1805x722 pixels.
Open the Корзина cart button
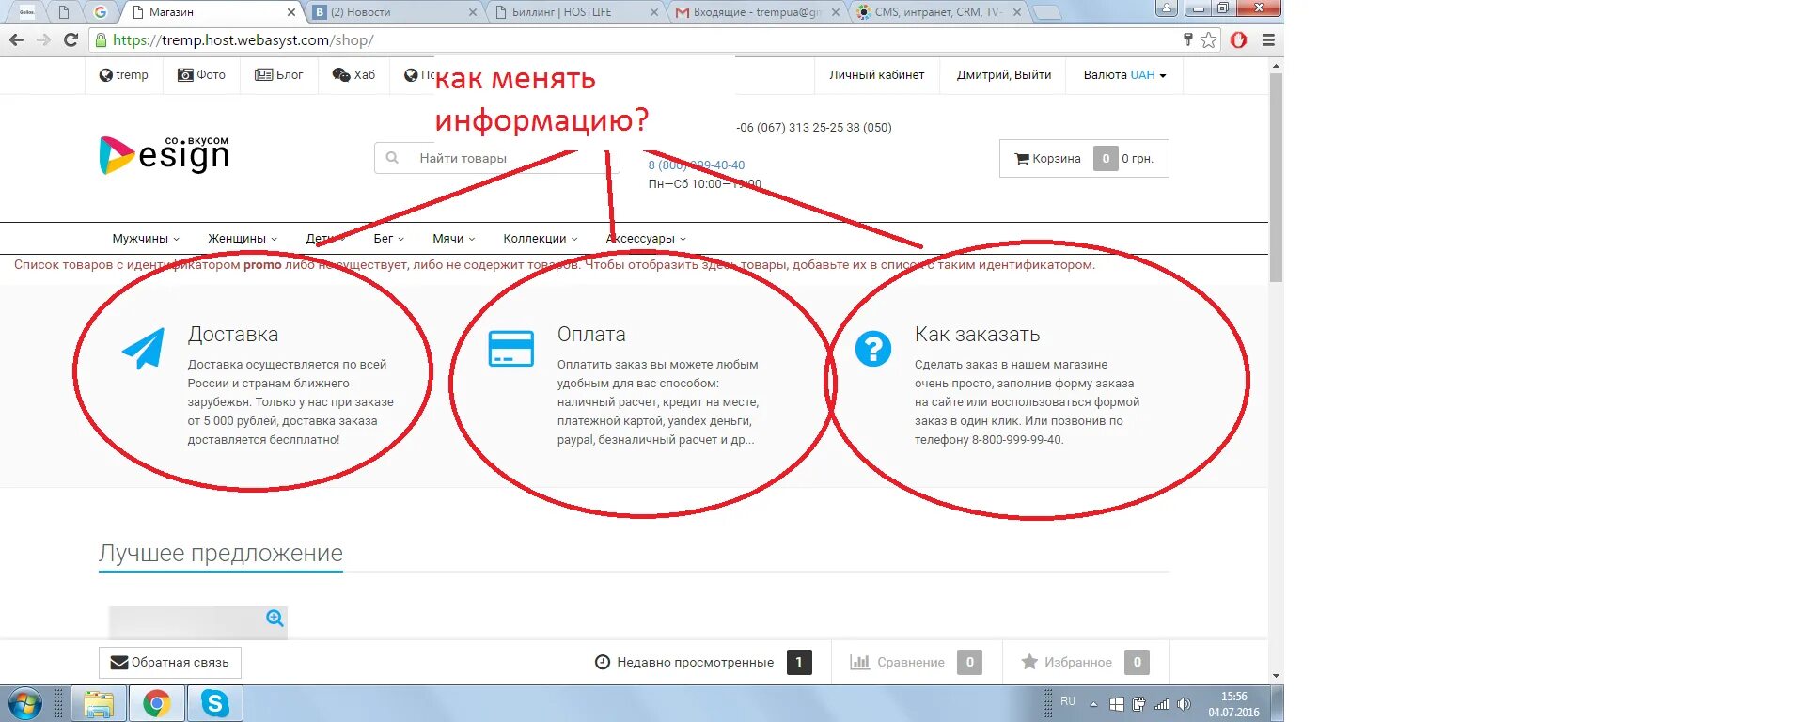(x=1084, y=159)
